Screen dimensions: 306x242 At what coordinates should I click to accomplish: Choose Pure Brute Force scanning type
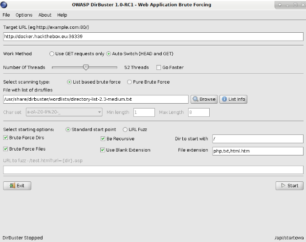pyautogui.click(x=130, y=82)
